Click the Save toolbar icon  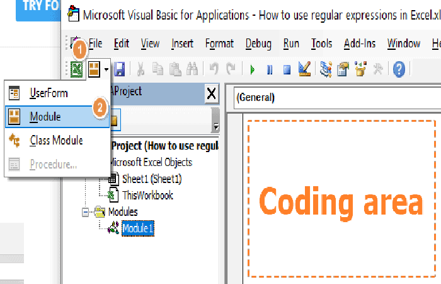coord(119,69)
